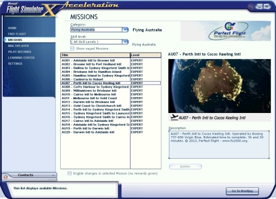276x199 pixels.
Task: Click the red Contacts status icon
Action: [6, 177]
